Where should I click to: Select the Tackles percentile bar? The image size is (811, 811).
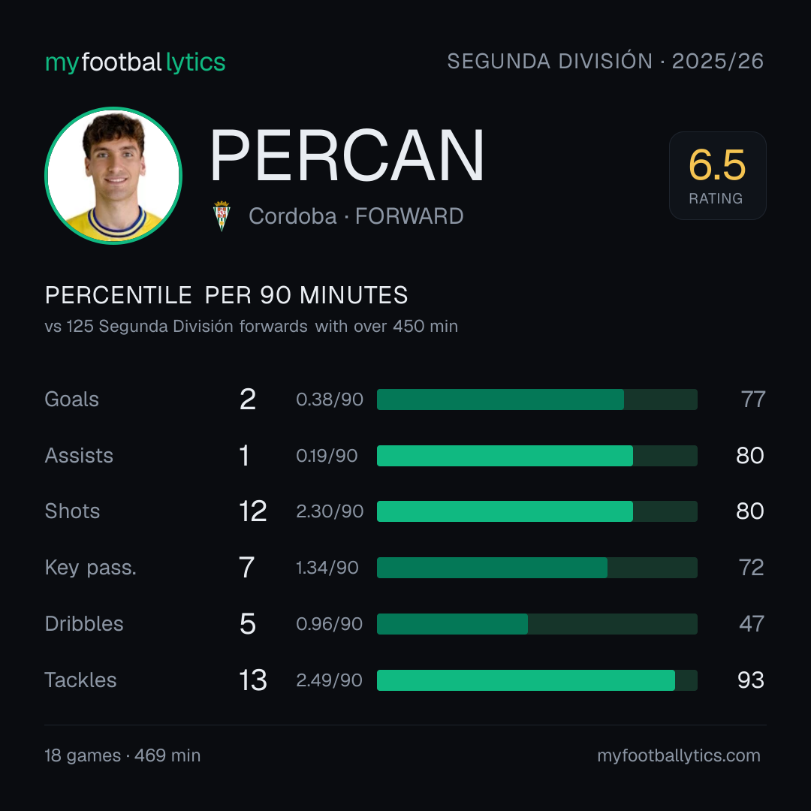point(537,680)
